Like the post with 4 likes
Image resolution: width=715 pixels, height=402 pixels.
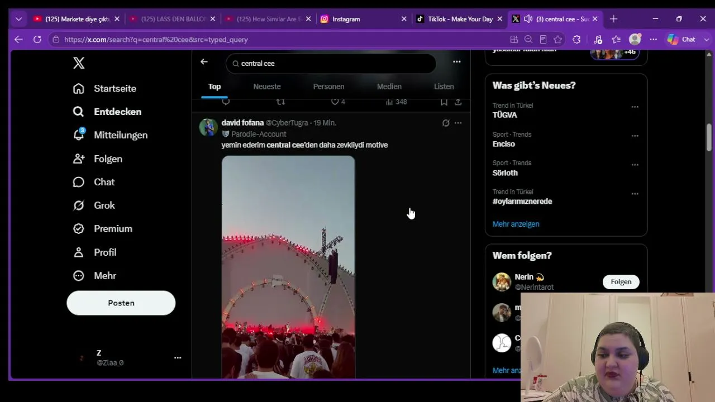click(338, 102)
